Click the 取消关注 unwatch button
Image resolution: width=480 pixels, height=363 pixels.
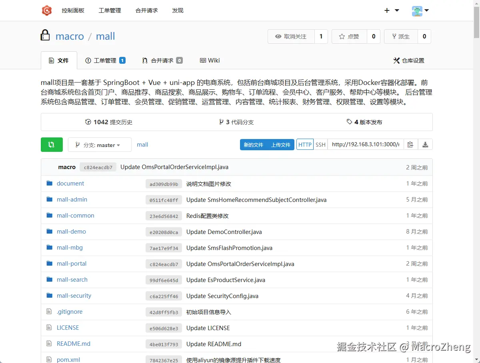[x=291, y=36]
